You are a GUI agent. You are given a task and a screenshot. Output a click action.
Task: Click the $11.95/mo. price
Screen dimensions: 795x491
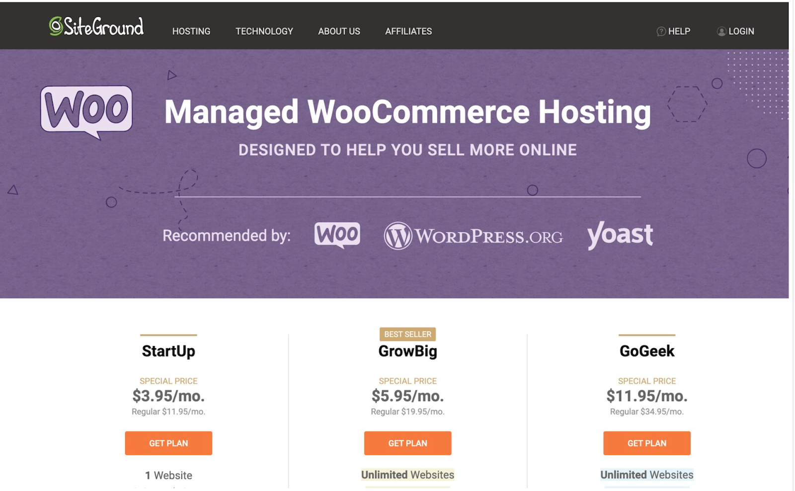[647, 396]
